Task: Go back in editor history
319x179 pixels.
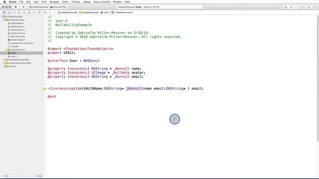Action: tap(50, 12)
